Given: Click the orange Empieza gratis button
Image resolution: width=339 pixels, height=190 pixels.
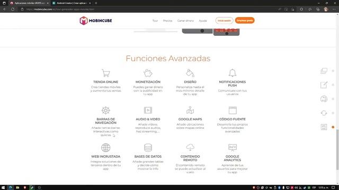Looking at the screenshot, I should click(245, 21).
